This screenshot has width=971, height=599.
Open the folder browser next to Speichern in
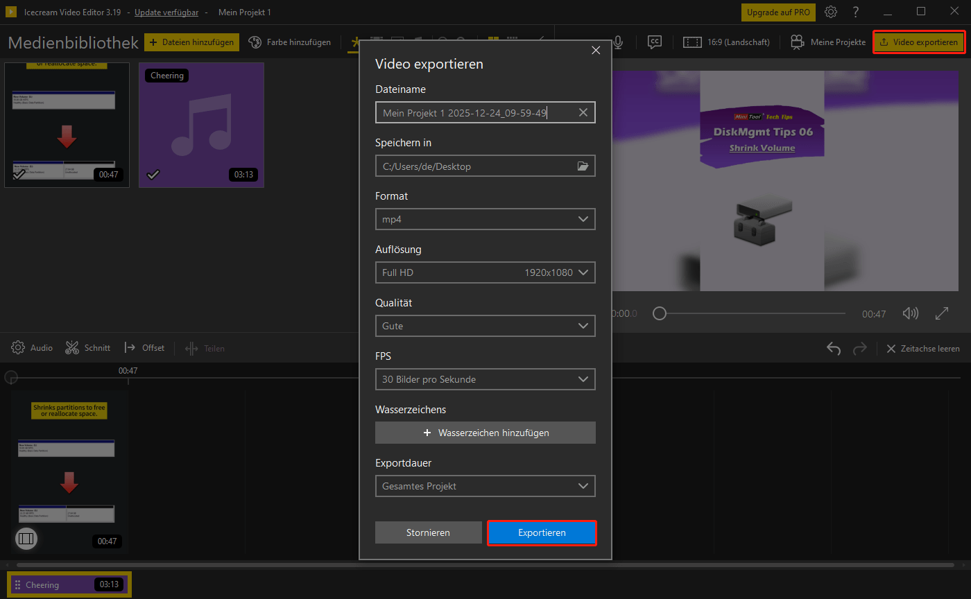pyautogui.click(x=583, y=166)
